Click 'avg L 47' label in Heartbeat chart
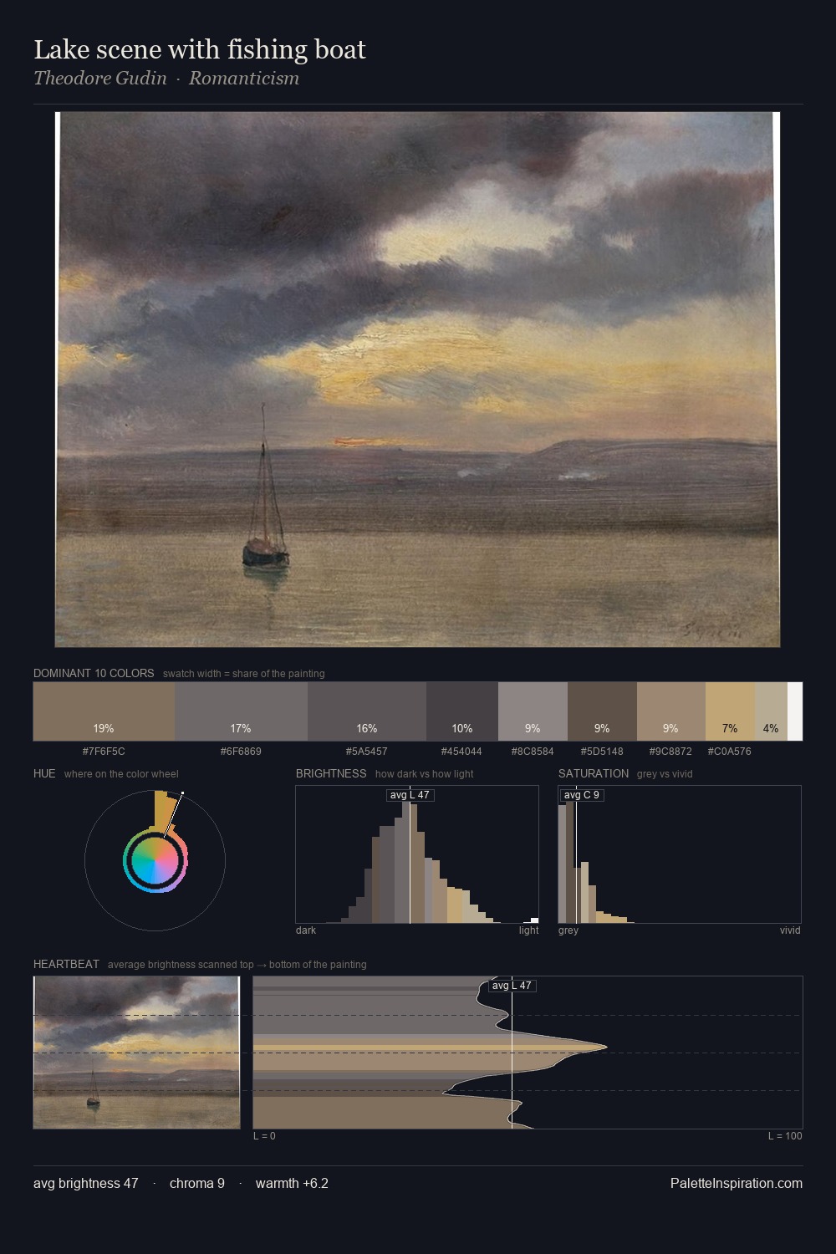This screenshot has height=1254, width=836. (512, 986)
